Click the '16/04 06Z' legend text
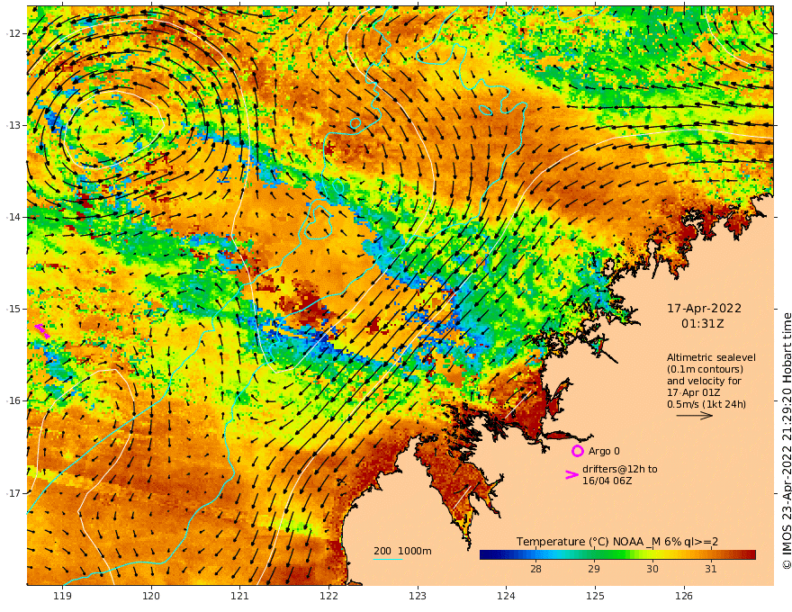The width and height of the screenshot is (792, 612). pyautogui.click(x=607, y=481)
